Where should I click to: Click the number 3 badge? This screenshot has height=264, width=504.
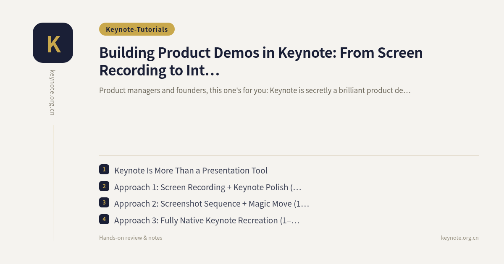point(104,202)
